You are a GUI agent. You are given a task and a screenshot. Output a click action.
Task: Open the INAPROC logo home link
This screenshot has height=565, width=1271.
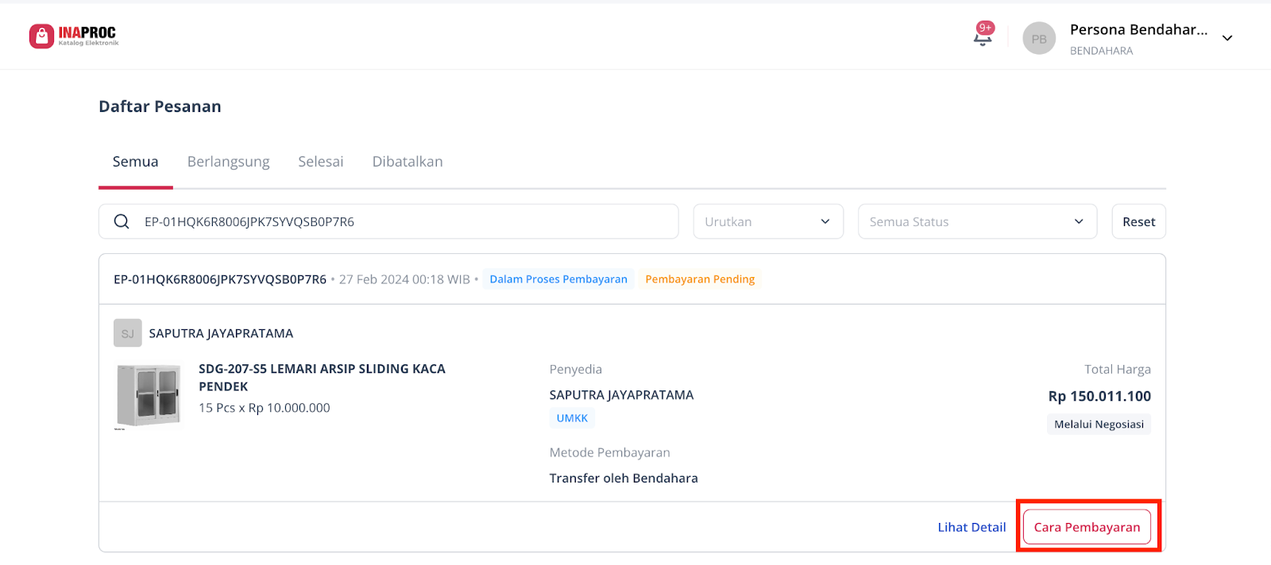pyautogui.click(x=74, y=36)
